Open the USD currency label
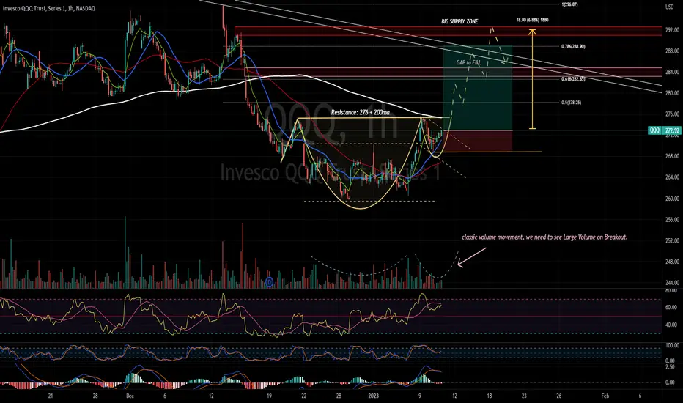 670,7
